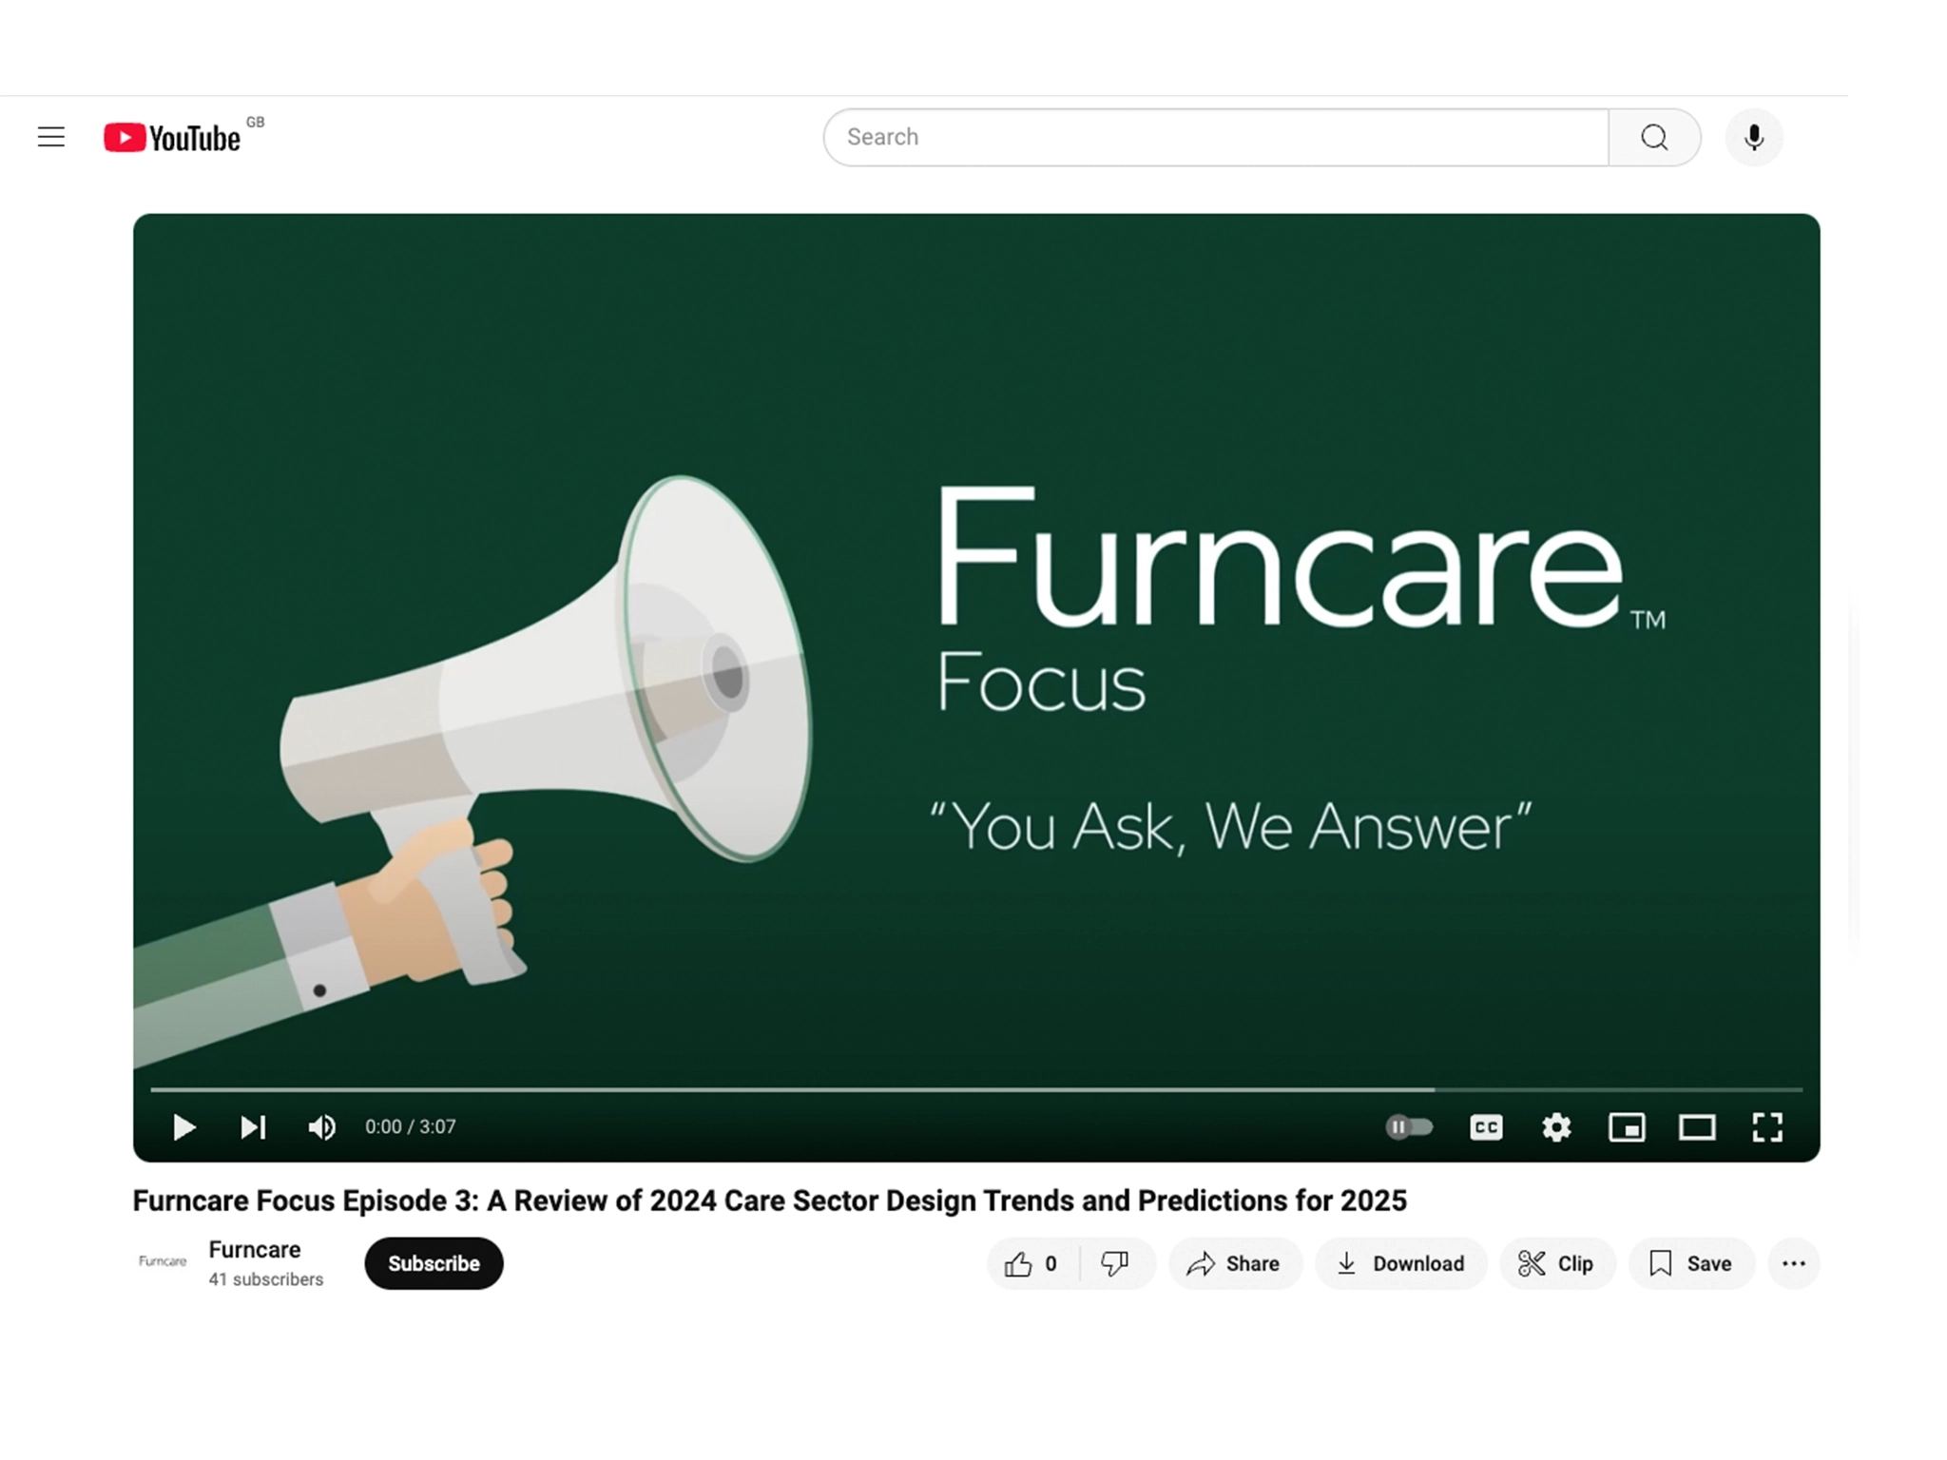Expand more actions three-dot menu
This screenshot has width=1947, height=1460.
[x=1793, y=1263]
